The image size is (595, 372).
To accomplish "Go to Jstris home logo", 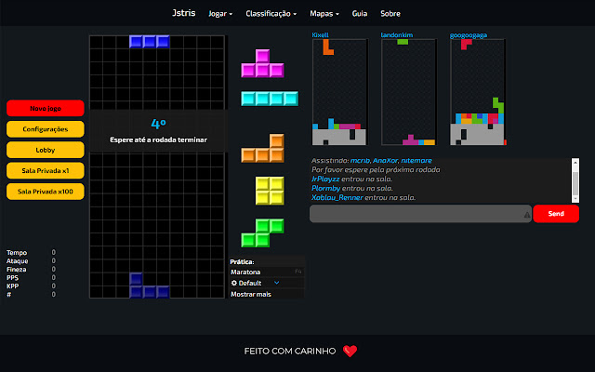I will pyautogui.click(x=184, y=13).
